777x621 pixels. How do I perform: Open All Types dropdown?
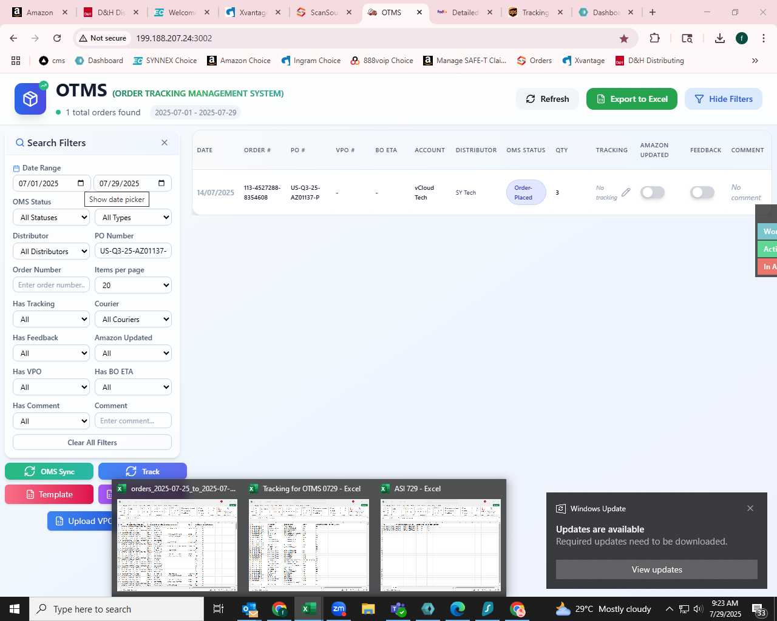tap(133, 217)
